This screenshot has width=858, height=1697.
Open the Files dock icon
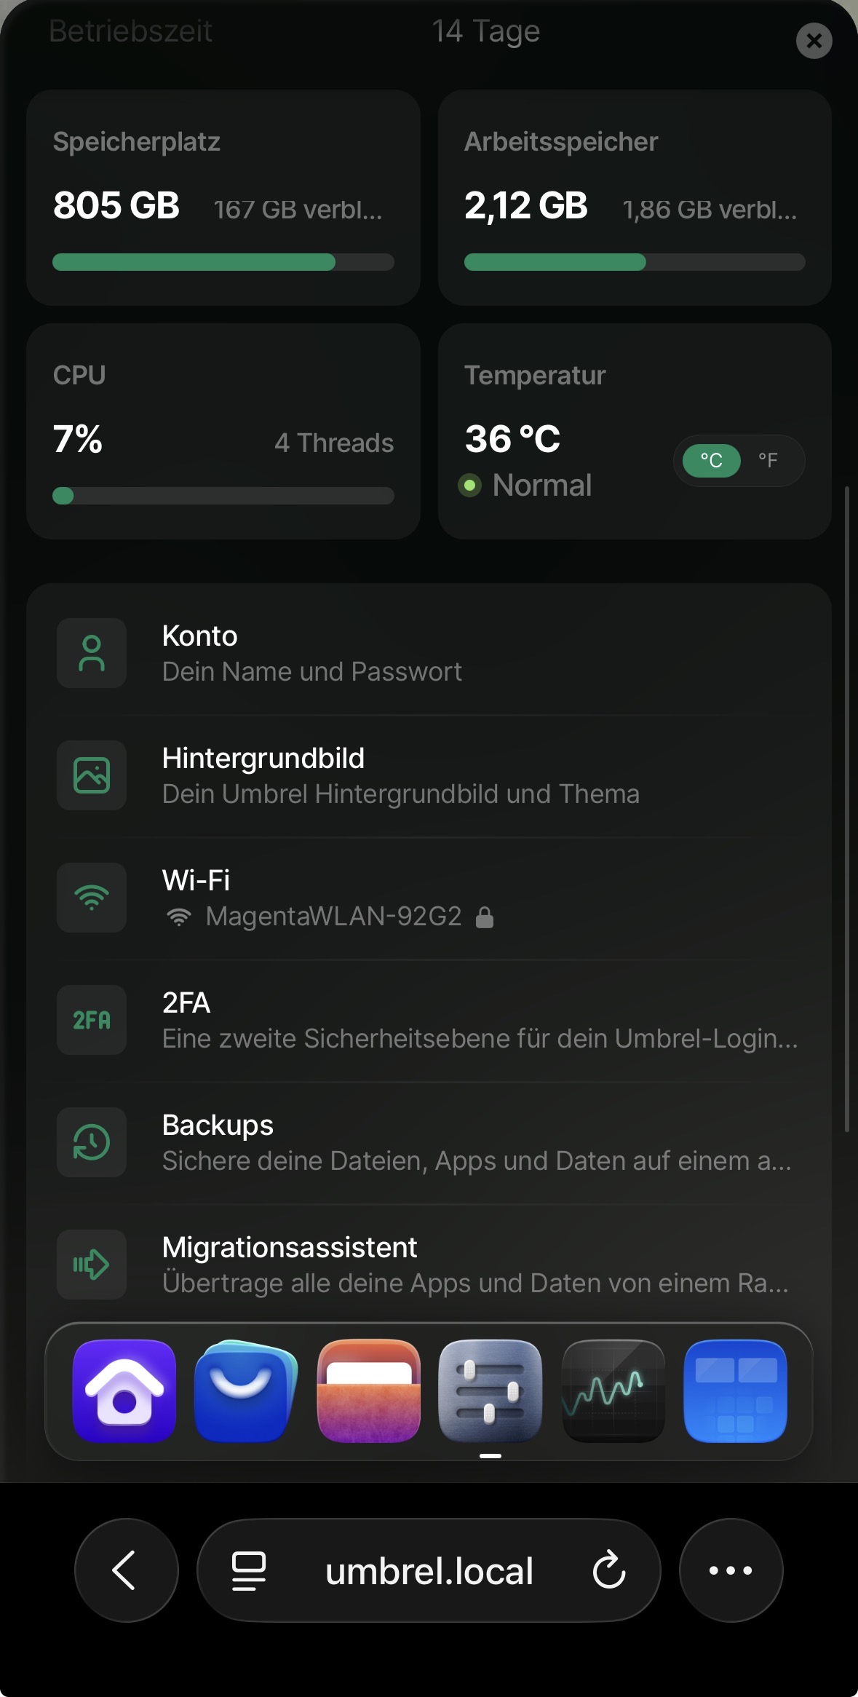369,1391
